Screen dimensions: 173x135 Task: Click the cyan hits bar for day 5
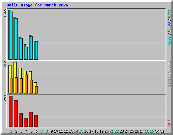pyautogui.click(x=31, y=48)
